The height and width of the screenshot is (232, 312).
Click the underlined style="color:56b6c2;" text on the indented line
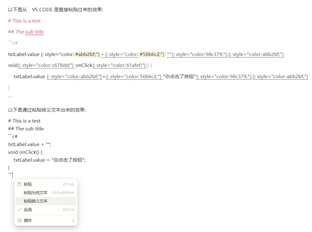click(x=134, y=77)
